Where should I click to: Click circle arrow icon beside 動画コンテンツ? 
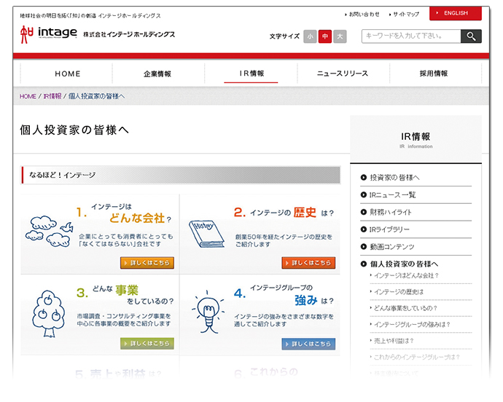[x=364, y=247]
